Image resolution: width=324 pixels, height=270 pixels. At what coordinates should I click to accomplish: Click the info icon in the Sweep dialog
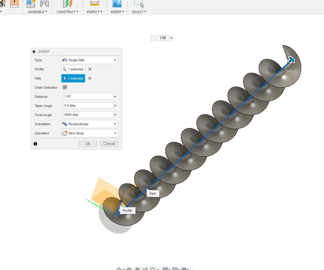pyautogui.click(x=35, y=144)
